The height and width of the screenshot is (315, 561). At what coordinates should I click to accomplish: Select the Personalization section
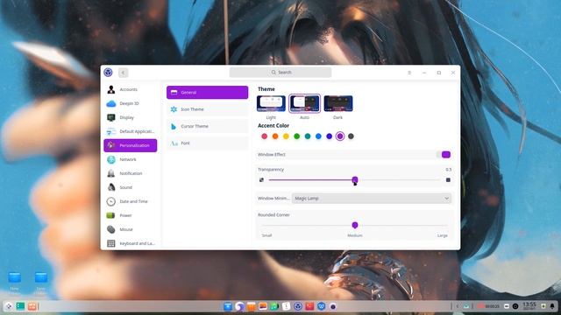coord(131,145)
